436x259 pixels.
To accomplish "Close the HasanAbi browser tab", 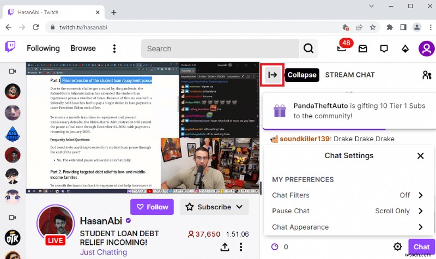I will click(98, 13).
